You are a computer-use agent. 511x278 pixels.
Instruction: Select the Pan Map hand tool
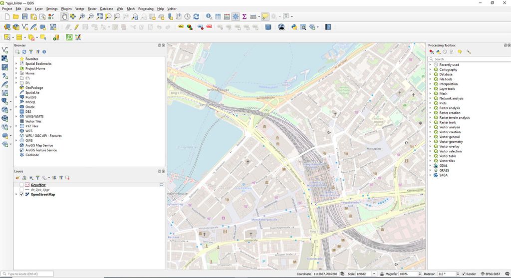point(64,16)
